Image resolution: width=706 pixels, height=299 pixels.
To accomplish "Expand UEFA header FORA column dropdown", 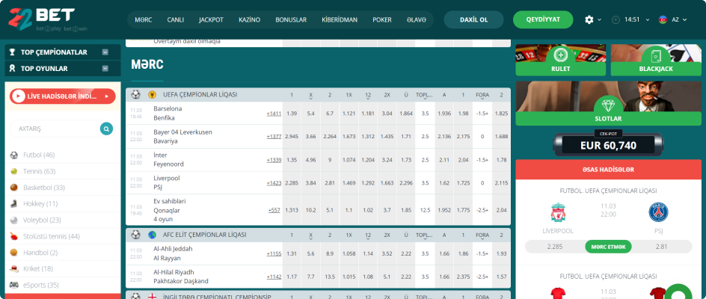I will click(x=482, y=98).
